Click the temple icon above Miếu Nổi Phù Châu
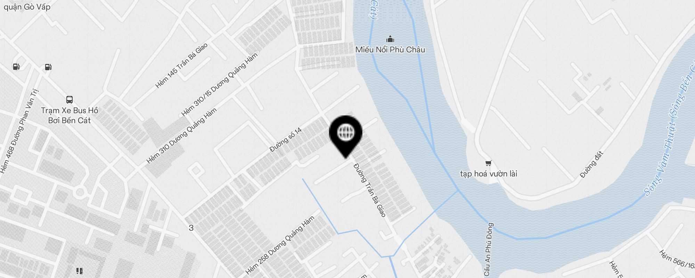Image resolution: width=695 pixels, height=278 pixels. coord(390,39)
